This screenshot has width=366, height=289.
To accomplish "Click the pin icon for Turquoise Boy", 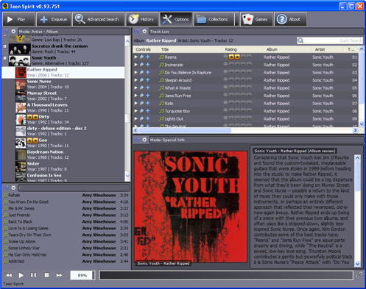I will 142,111.
